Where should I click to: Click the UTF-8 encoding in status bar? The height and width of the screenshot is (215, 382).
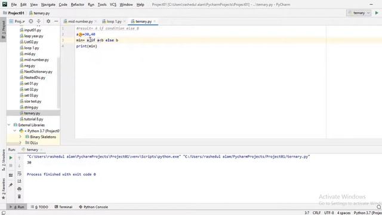point(329,213)
